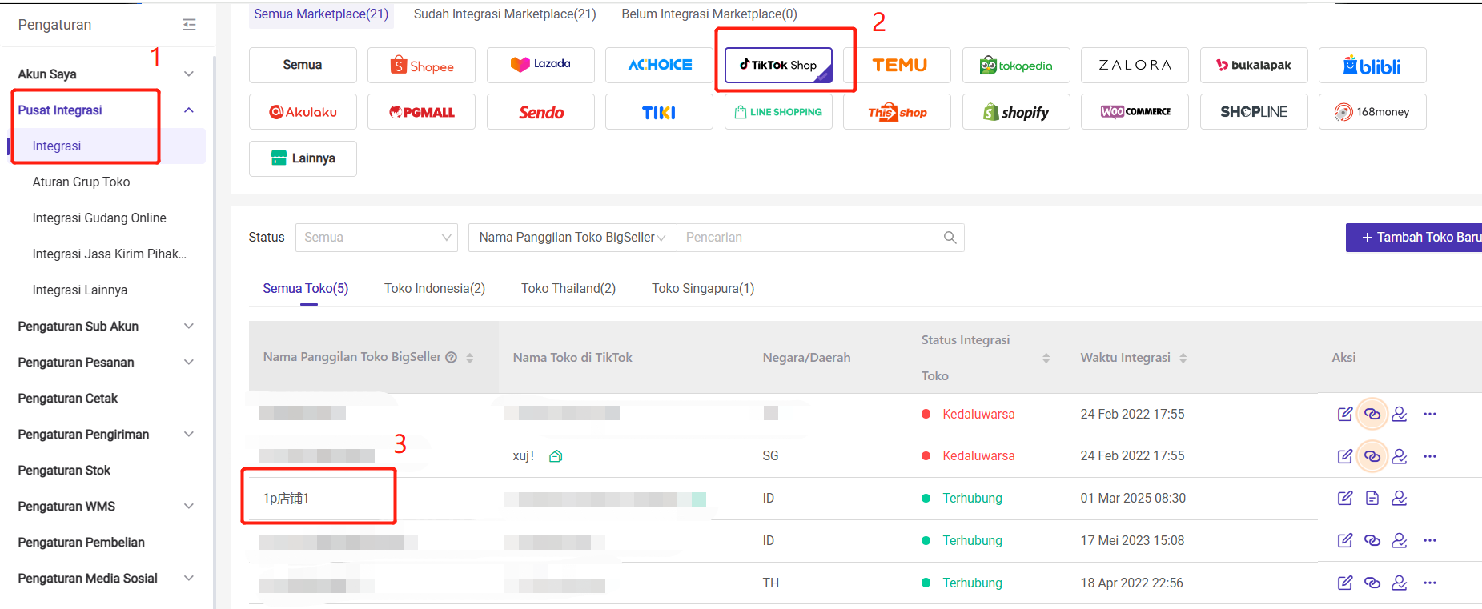Click the green shop icon next to xuj!

556,456
